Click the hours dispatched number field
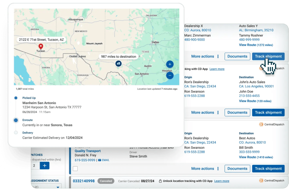This screenshot has width=291, height=195. 34,165
